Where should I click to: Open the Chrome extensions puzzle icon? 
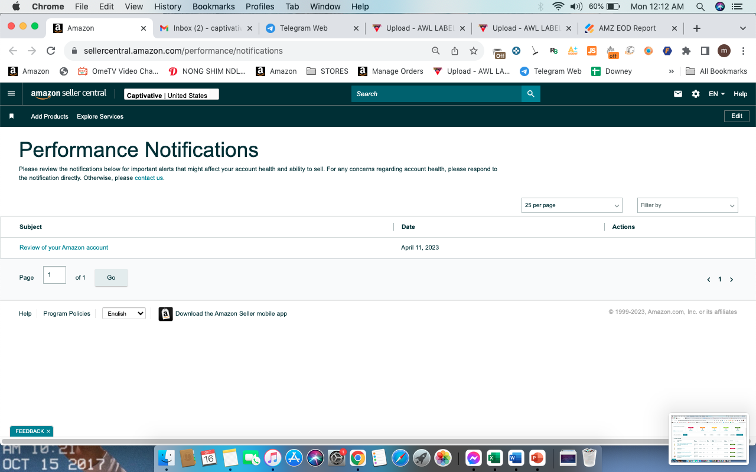click(686, 51)
